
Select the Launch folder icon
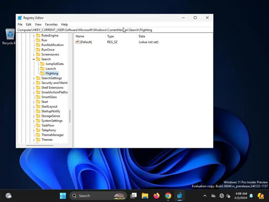point(42,69)
